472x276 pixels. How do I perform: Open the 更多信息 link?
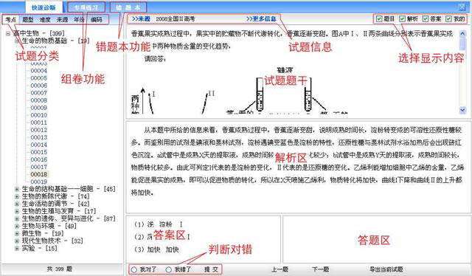coord(261,18)
